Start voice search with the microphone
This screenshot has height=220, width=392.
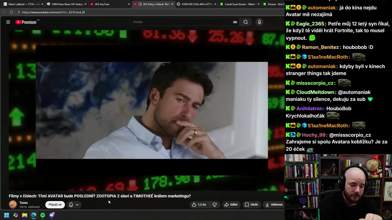click(x=259, y=22)
